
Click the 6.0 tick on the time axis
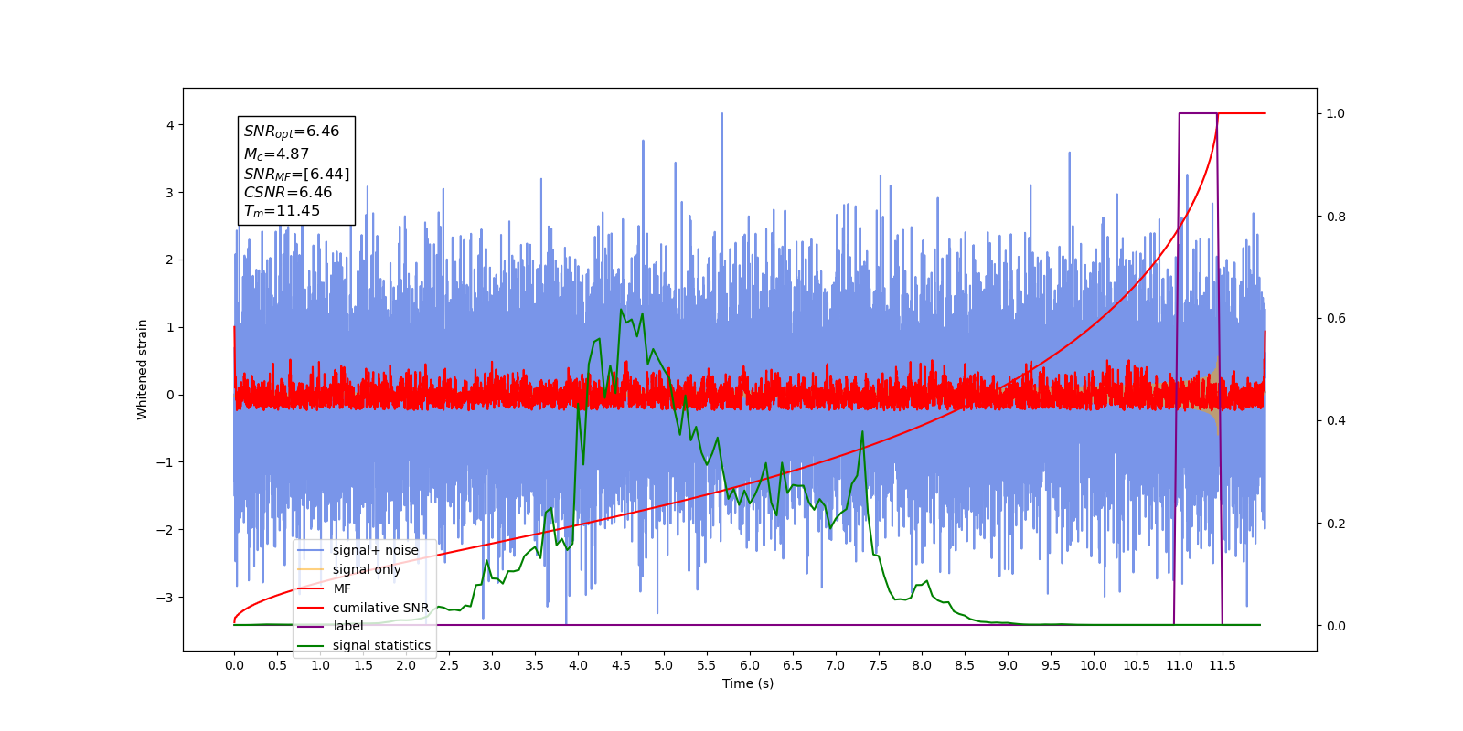click(x=750, y=665)
